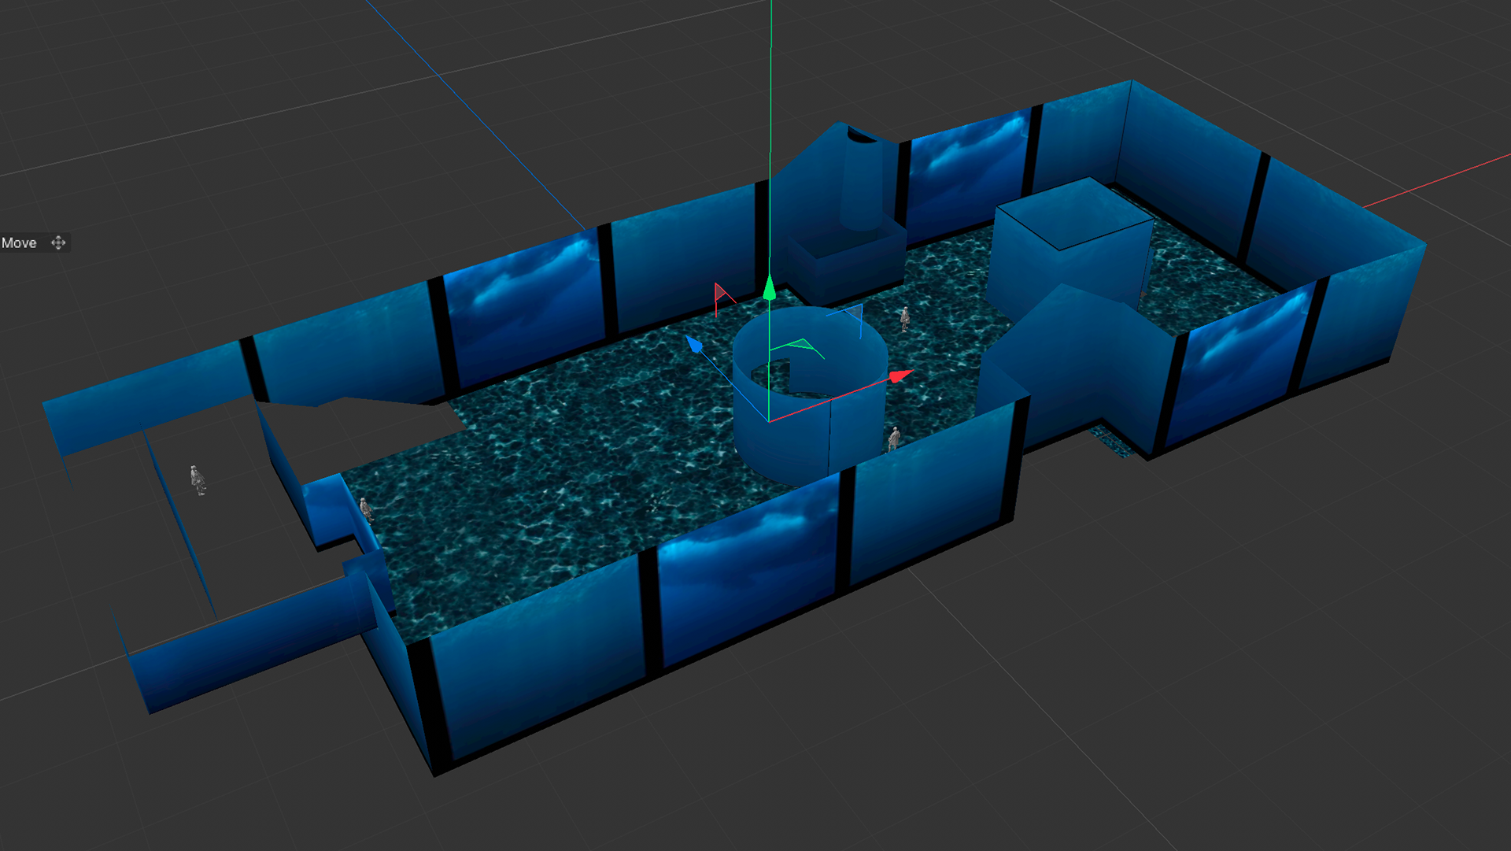Click the red X-axis gizmo arrowhead
Image resolution: width=1511 pixels, height=851 pixels.
900,376
